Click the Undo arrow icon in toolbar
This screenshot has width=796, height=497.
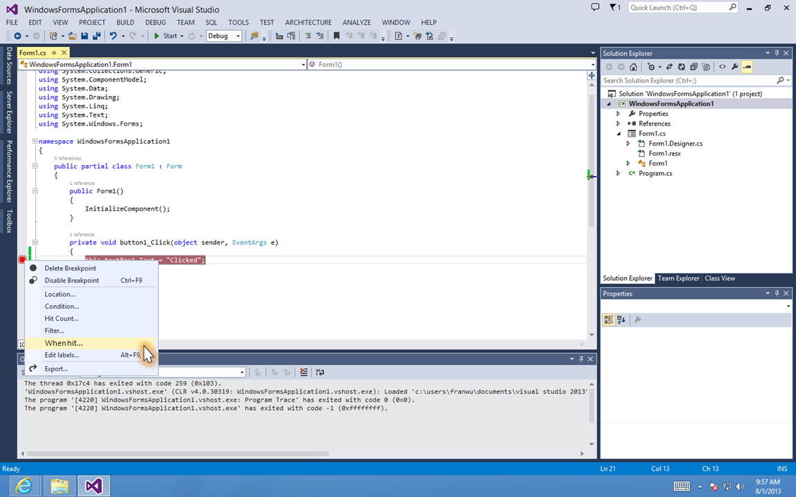click(113, 36)
